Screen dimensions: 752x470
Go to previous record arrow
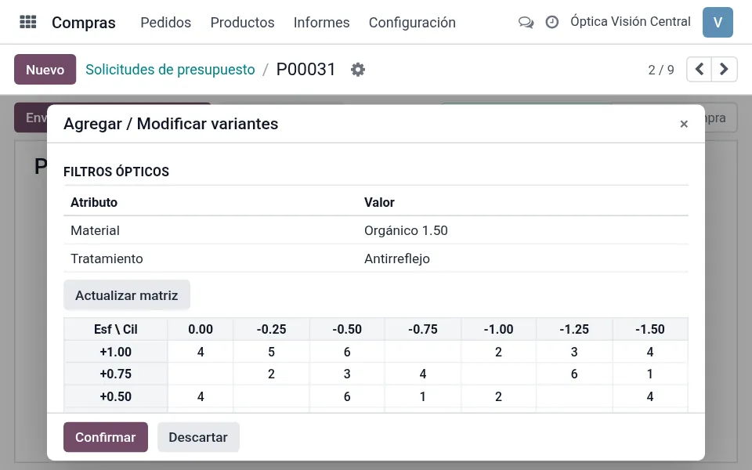pyautogui.click(x=700, y=70)
